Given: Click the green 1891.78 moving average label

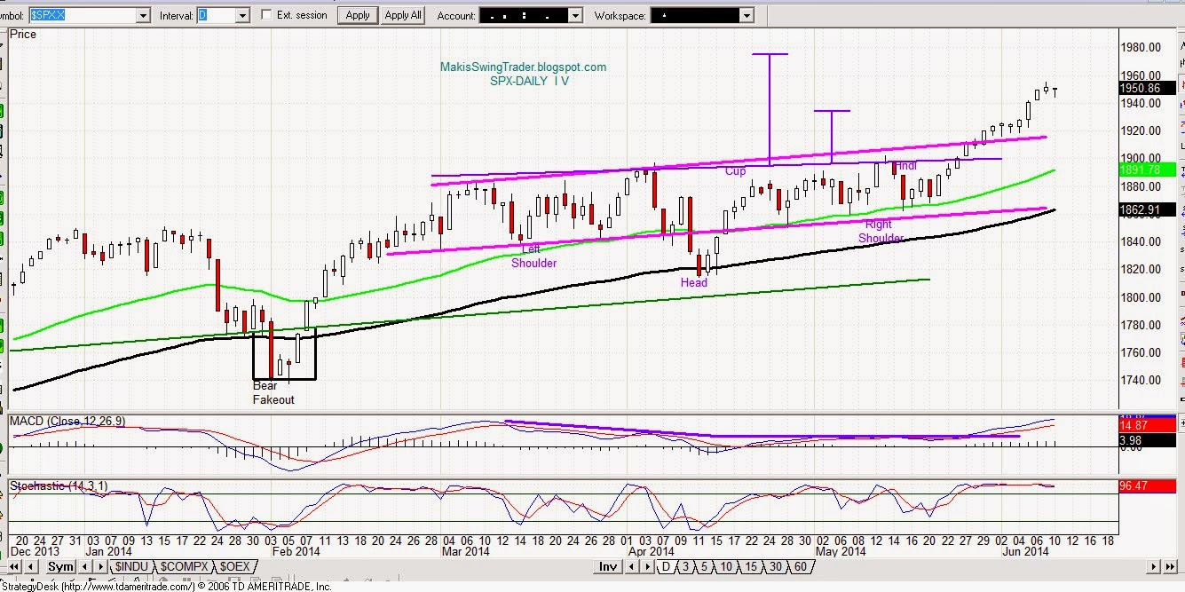Looking at the screenshot, I should coord(1147,170).
